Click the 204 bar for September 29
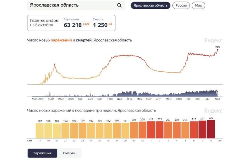This screenshot has height=160, width=241. click(134, 130)
